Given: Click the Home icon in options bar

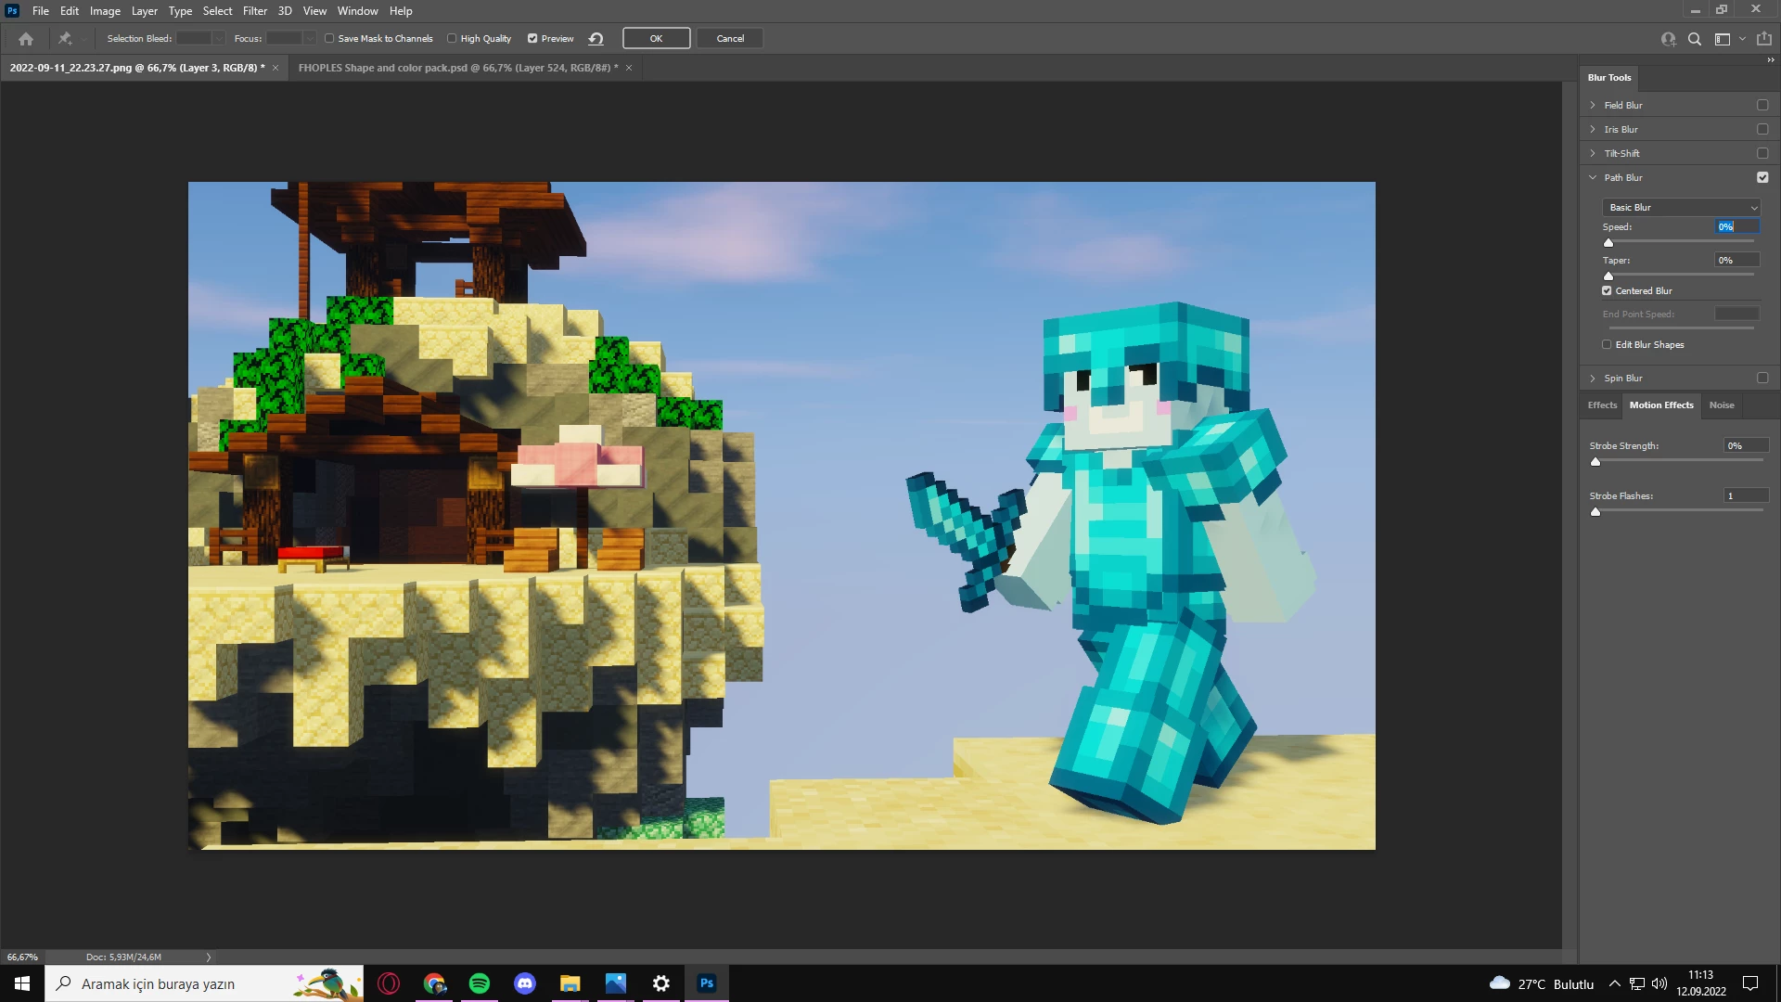Looking at the screenshot, I should pos(26,39).
